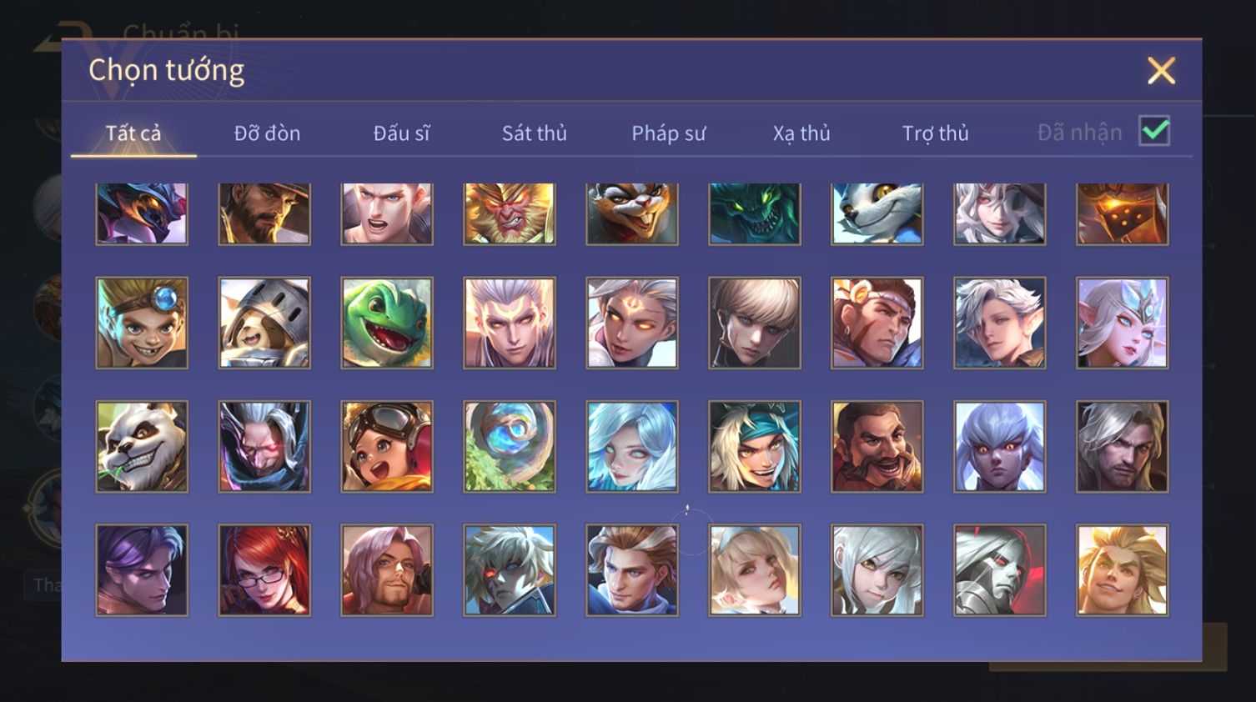Switch to the Đấu sĩ tab
This screenshot has width=1256, height=702.
coord(401,133)
